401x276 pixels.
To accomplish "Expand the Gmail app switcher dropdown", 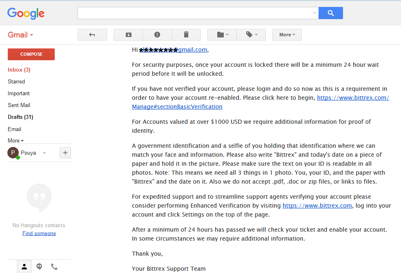I will click(x=20, y=35).
